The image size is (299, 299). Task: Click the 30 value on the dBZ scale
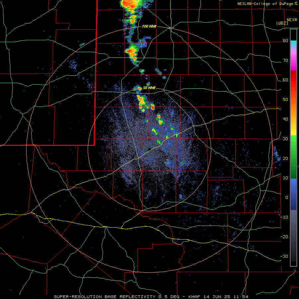click(x=285, y=139)
